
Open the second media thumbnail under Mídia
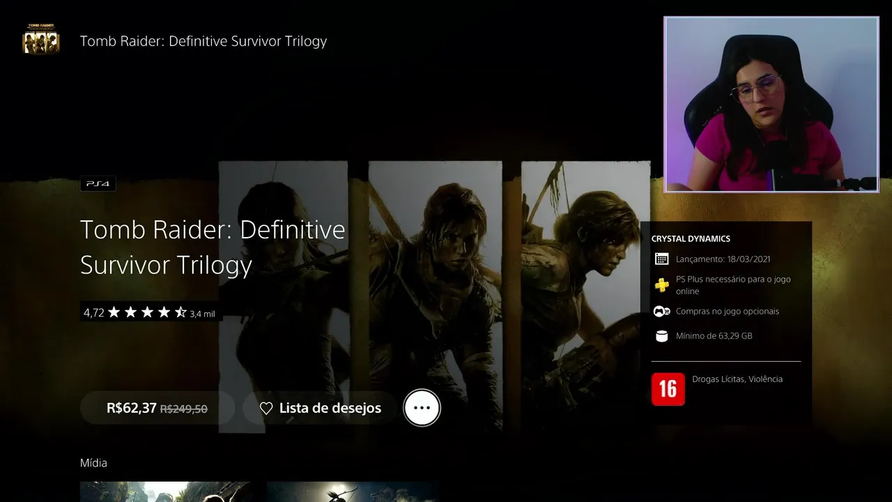(x=352, y=492)
